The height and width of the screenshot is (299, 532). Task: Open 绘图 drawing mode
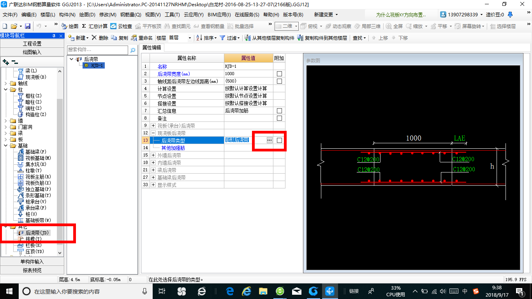pyautogui.click(x=70, y=26)
